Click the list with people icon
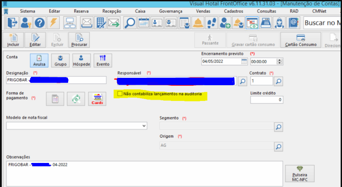 tap(184, 23)
